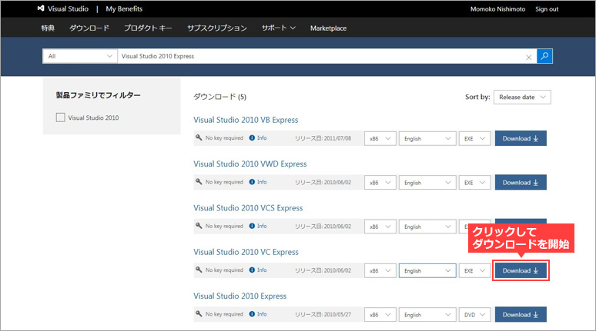
Task: Open the EXE format dropdown for VWD Express
Action: [474, 183]
